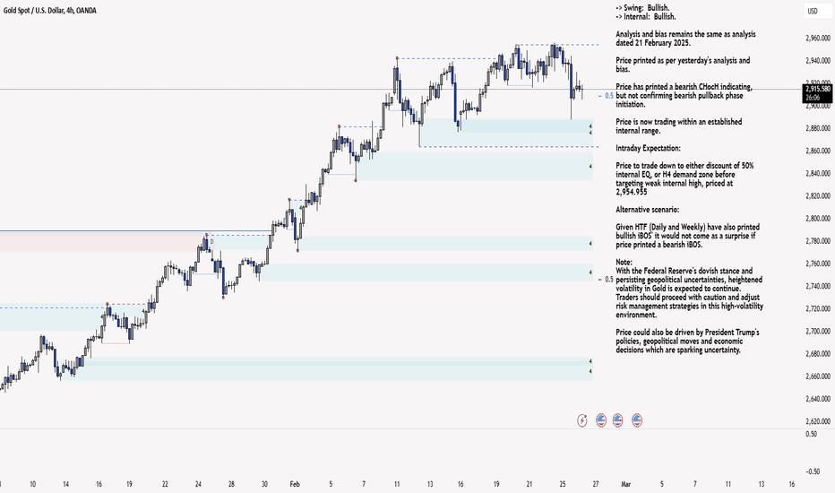
Task: Open the rightmost US flag economic event icon
Action: (x=637, y=420)
